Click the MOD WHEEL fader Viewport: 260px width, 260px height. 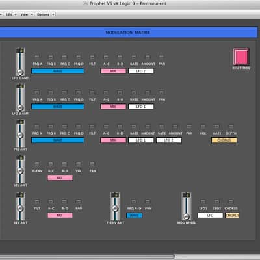click(186, 206)
